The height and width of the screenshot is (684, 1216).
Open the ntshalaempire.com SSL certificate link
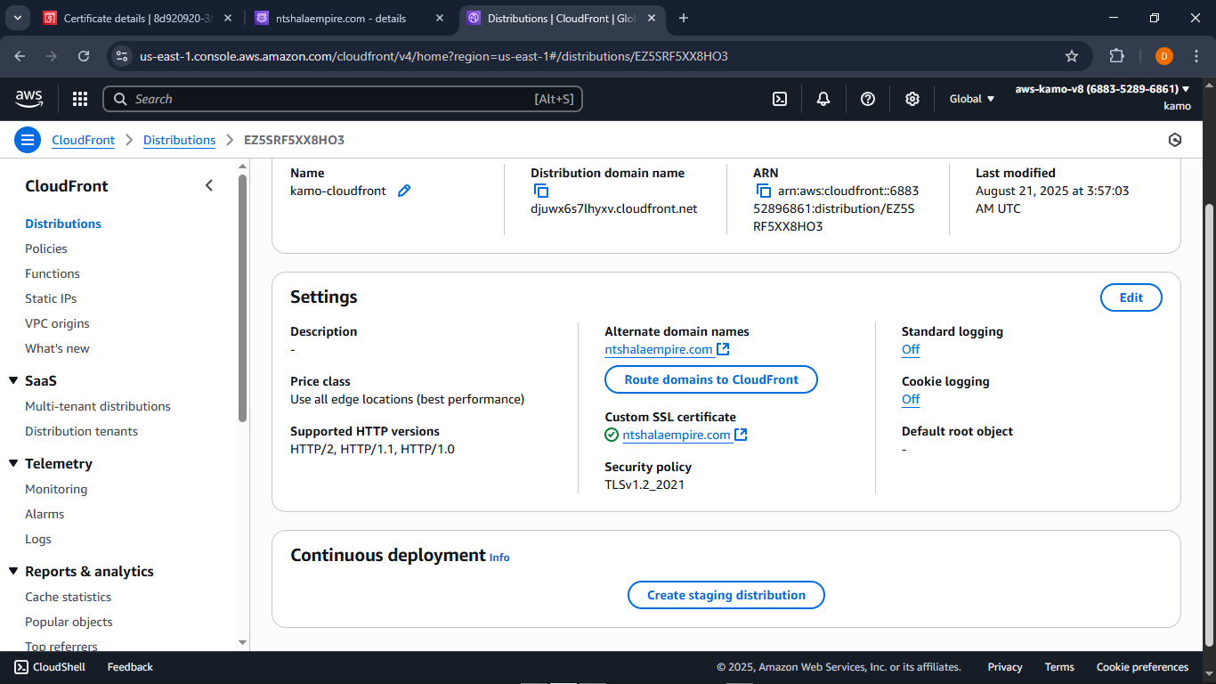coord(678,435)
